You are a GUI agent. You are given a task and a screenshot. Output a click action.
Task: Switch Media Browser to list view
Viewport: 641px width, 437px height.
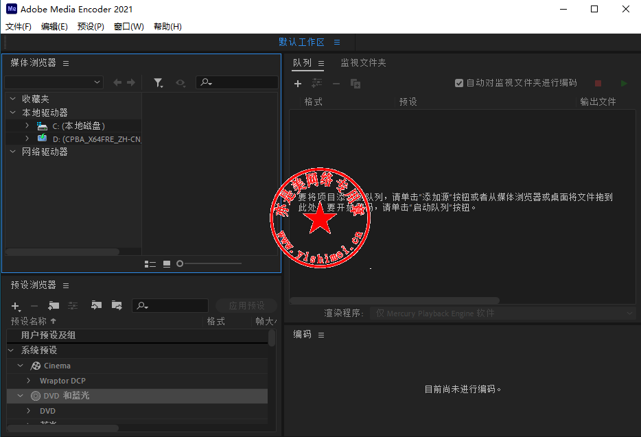[150, 264]
